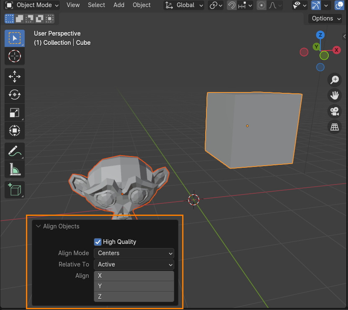The image size is (348, 310).
Task: Set selection mode to intersect
Action: pos(50,19)
